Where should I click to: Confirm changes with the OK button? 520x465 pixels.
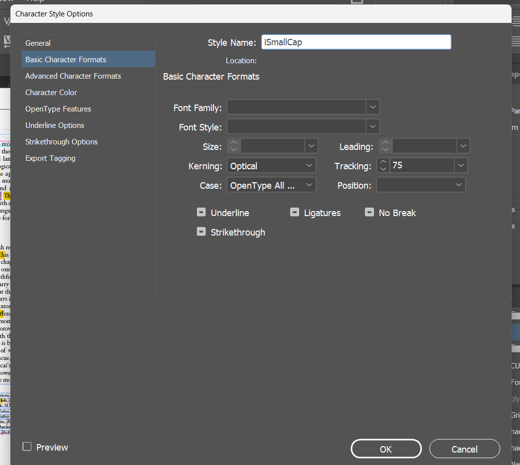(x=386, y=449)
